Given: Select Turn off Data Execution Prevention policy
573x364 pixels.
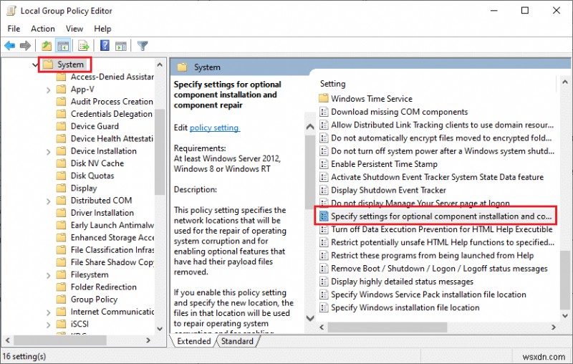Looking at the screenshot, I should click(441, 229).
